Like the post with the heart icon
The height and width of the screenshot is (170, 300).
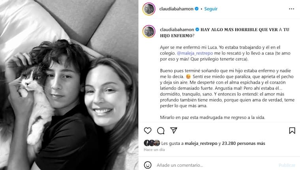(148, 131)
